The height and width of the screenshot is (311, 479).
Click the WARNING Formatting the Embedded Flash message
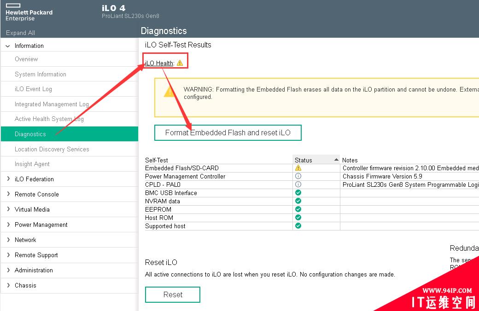pyautogui.click(x=331, y=93)
